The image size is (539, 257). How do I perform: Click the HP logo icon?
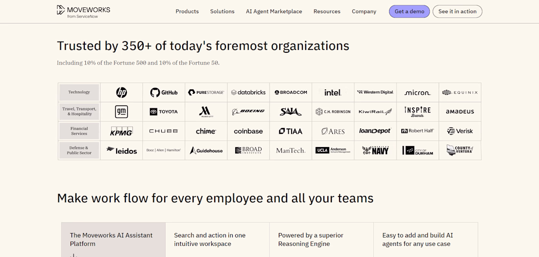[x=122, y=92]
